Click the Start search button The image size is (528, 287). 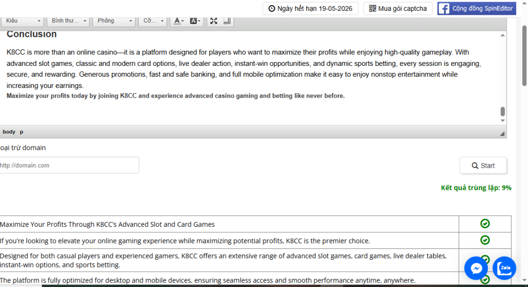click(483, 165)
